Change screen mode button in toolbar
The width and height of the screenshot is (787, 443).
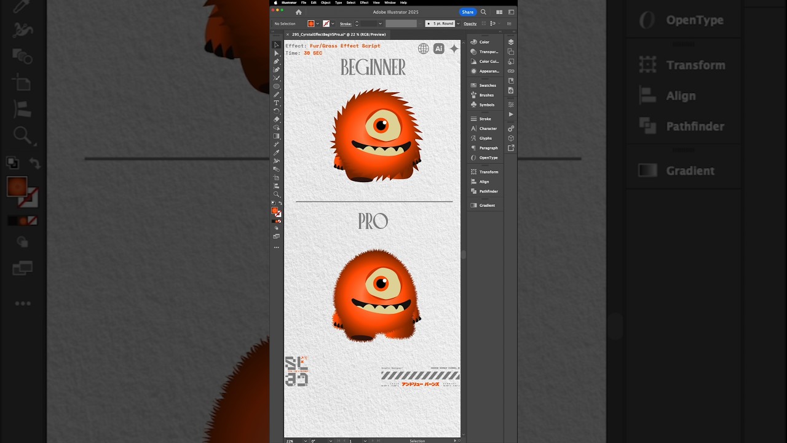[x=277, y=236]
